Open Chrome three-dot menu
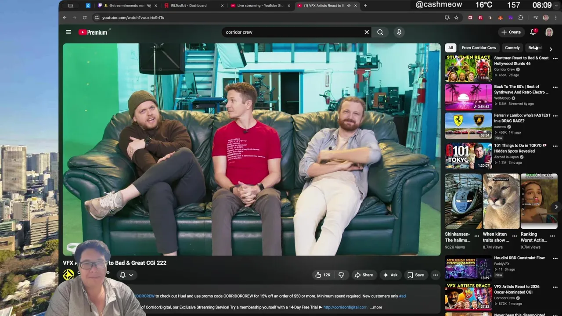This screenshot has width=562, height=316. click(x=556, y=18)
